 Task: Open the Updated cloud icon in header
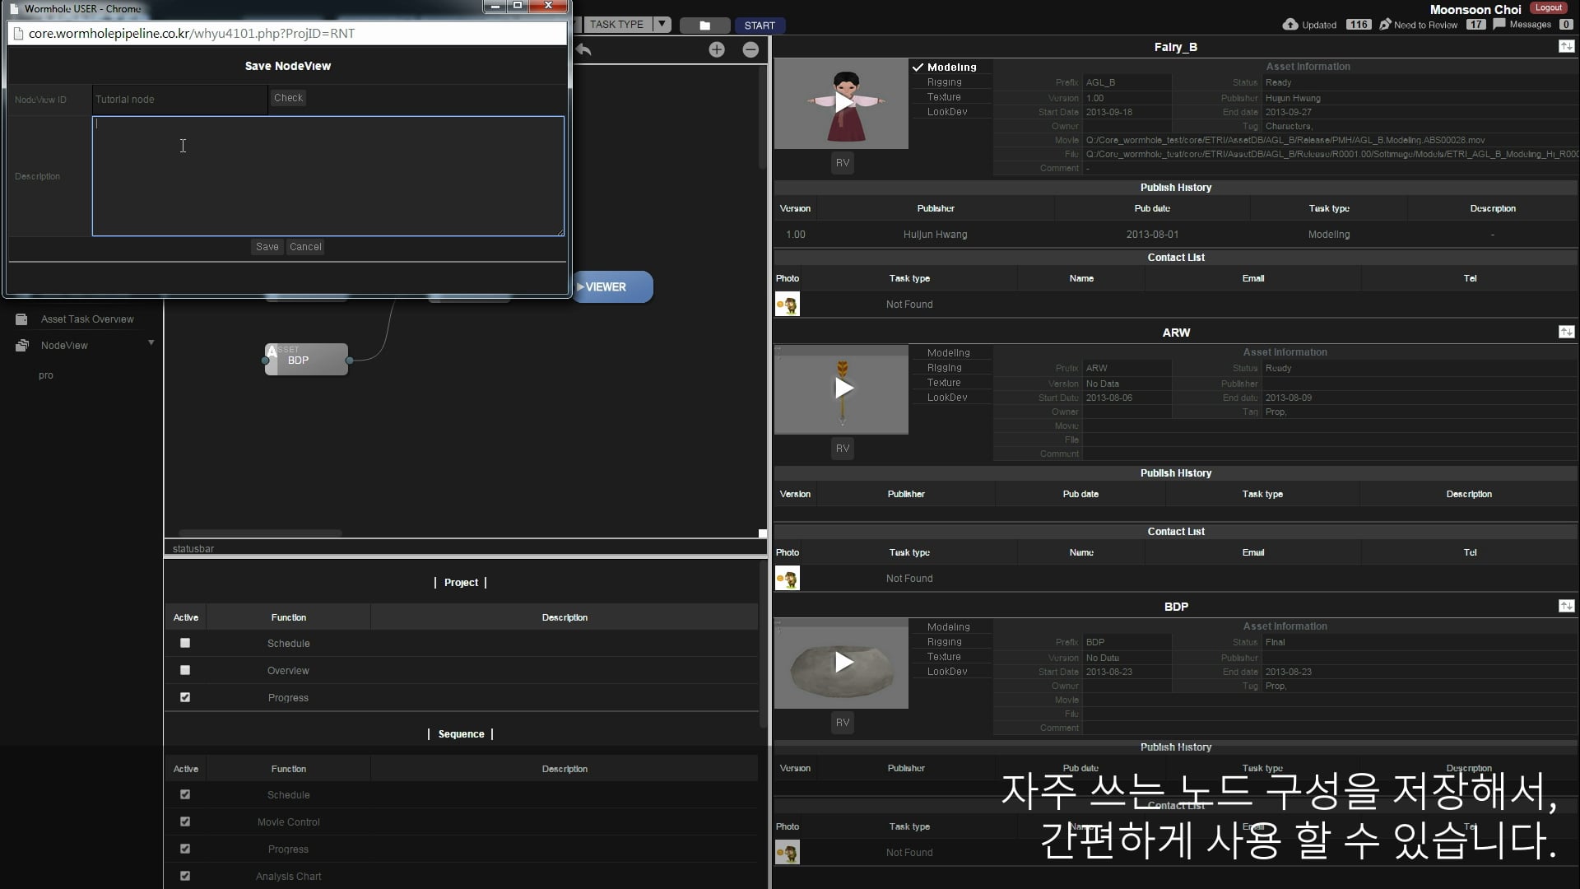[x=1290, y=25]
